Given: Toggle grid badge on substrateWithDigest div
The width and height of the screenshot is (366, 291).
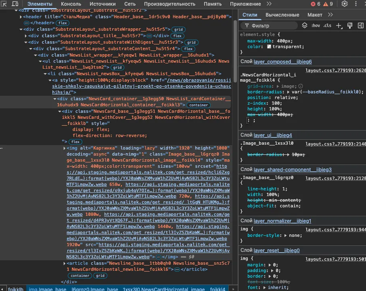Looking at the screenshot, I should point(191,42).
